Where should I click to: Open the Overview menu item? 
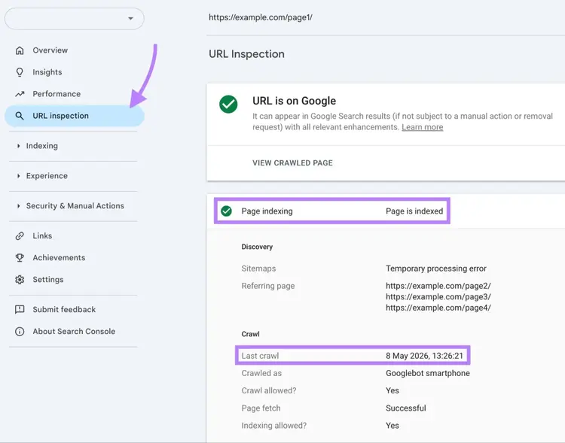click(x=50, y=50)
